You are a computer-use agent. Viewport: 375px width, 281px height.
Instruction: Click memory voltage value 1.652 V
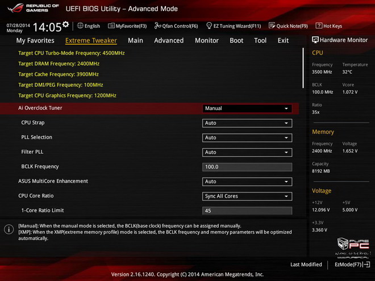click(350, 151)
